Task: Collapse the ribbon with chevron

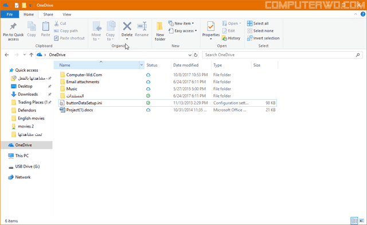Action: (x=356, y=14)
